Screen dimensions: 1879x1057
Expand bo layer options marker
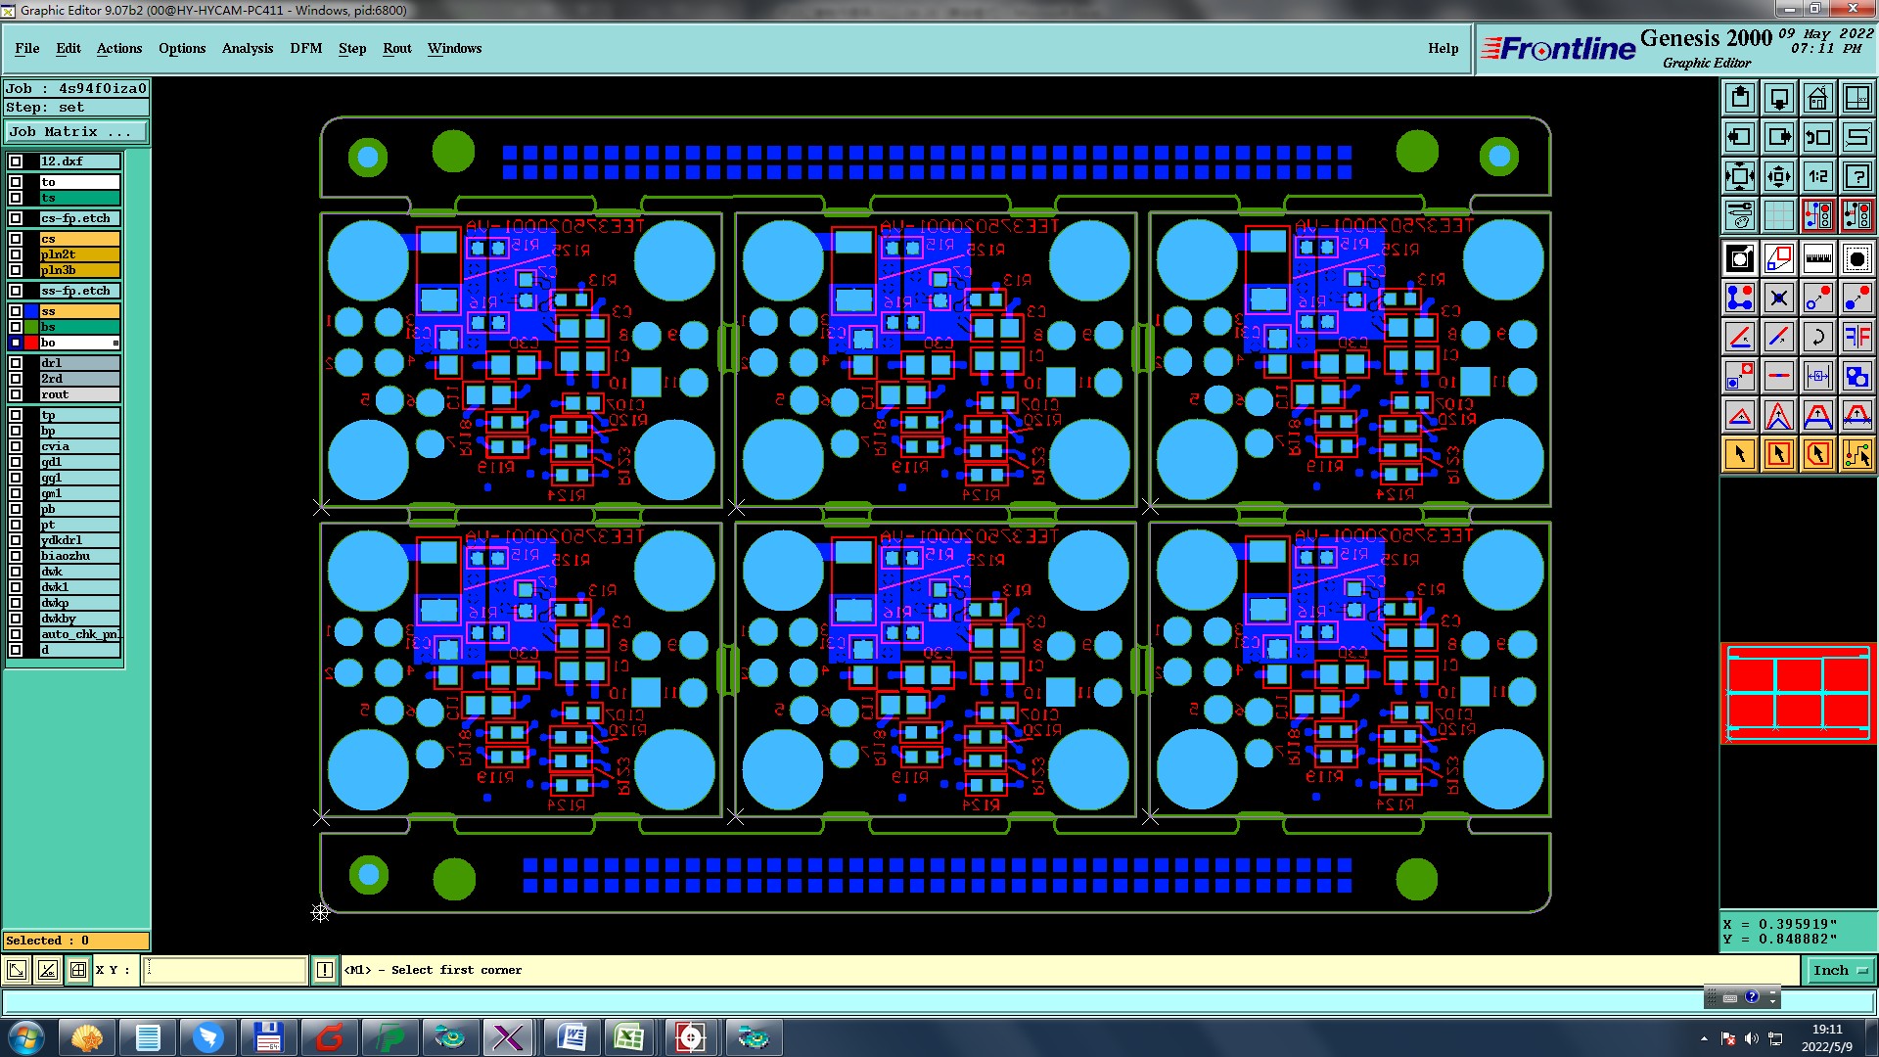coord(115,343)
